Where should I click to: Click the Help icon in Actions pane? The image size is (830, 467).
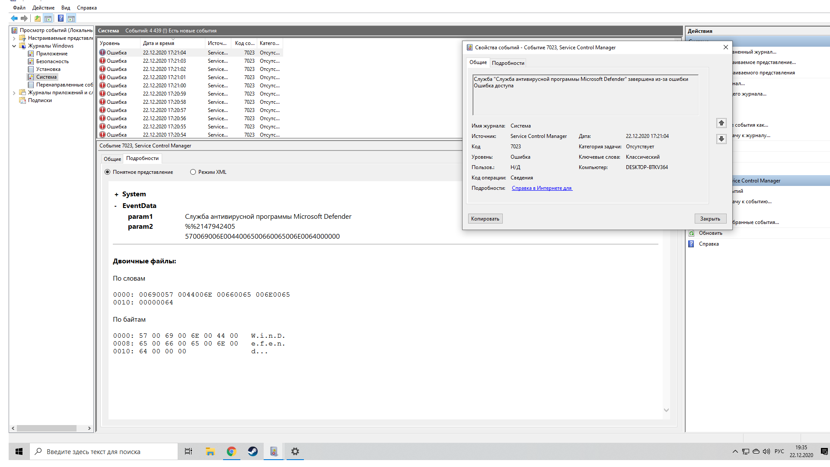[691, 244]
